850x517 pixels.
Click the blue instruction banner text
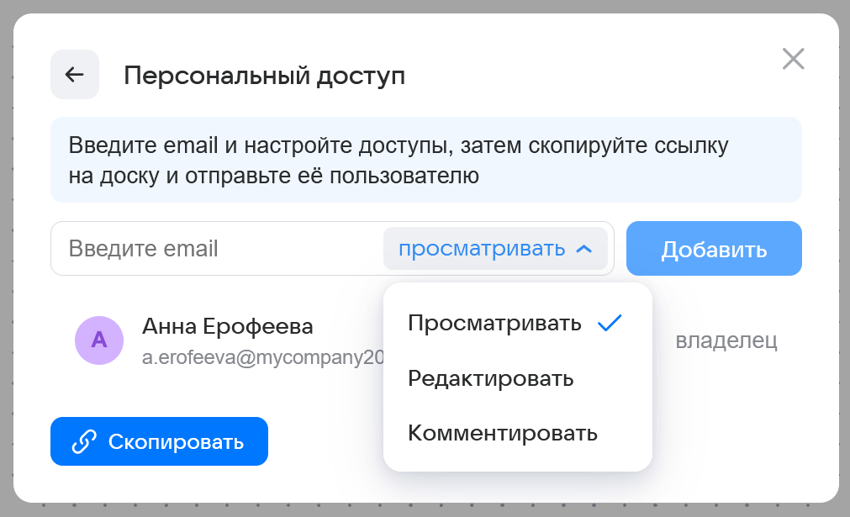coord(399,161)
